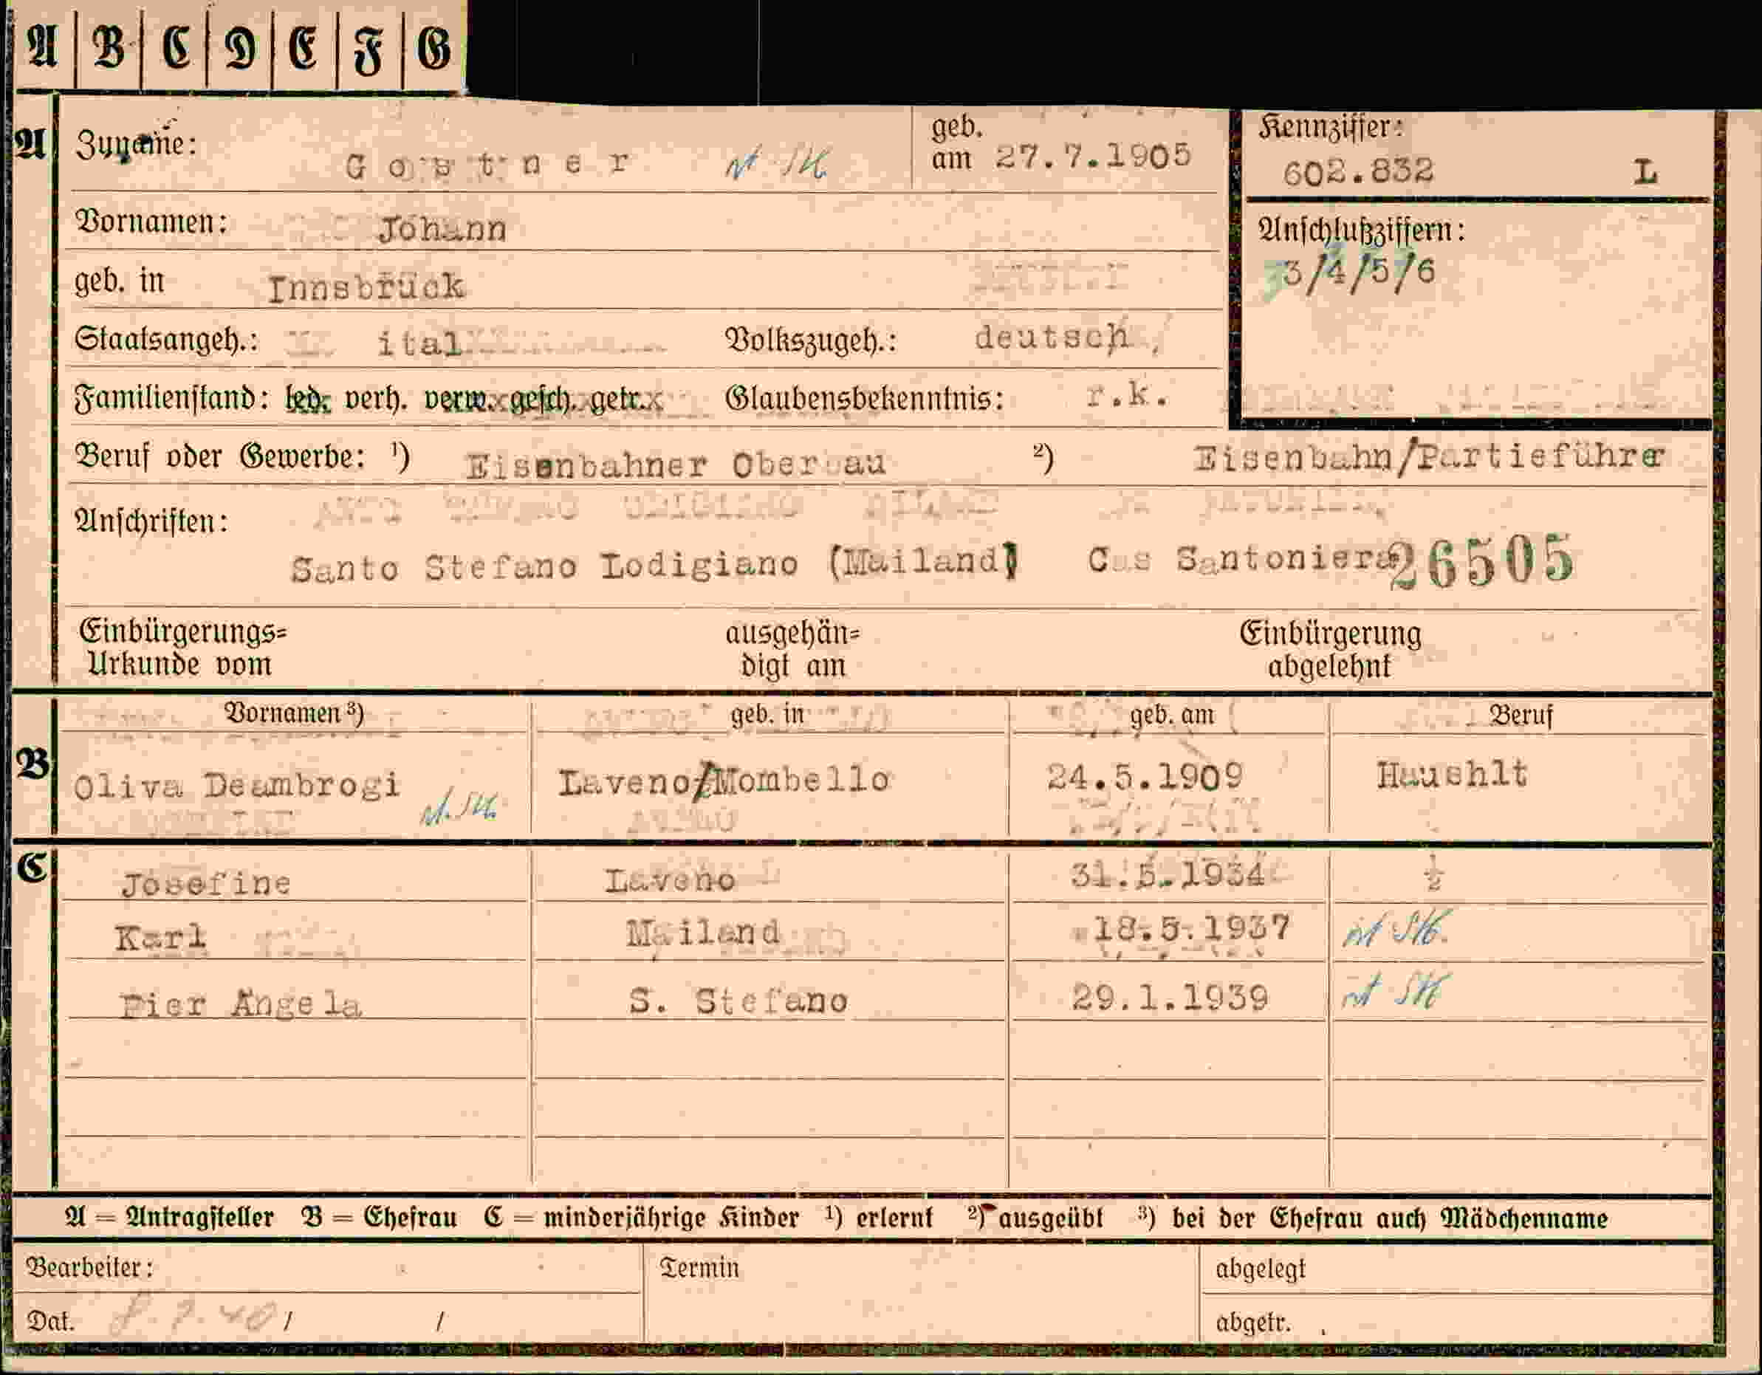1762x1375 pixels.
Task: Click the birth date '31.5.1934'
Action: [1168, 875]
